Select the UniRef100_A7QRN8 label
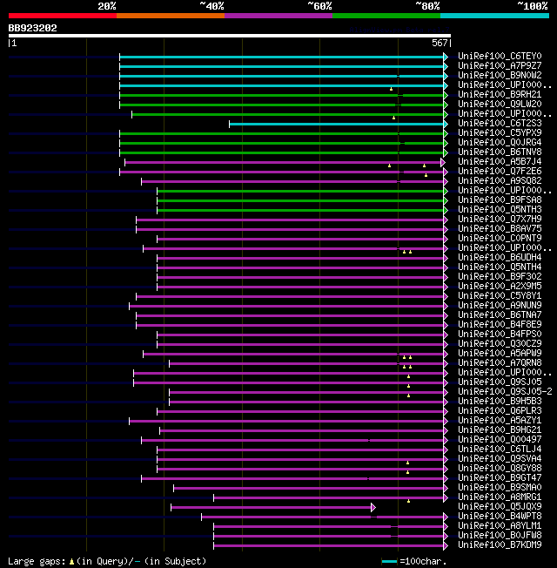 500,363
